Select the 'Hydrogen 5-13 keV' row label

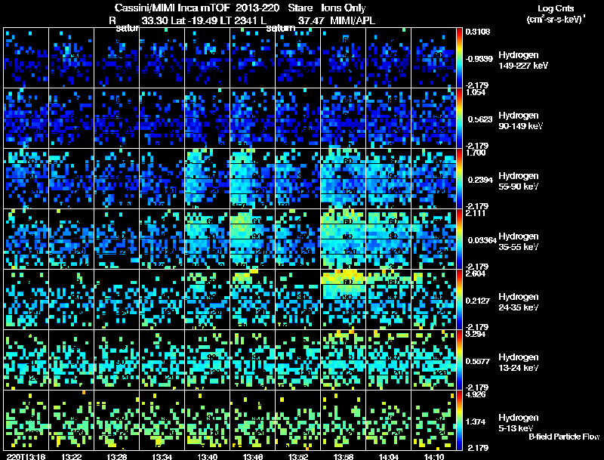(519, 423)
